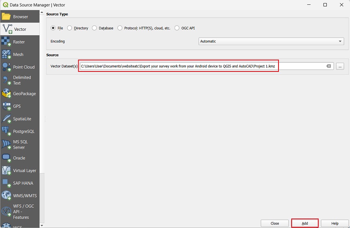Select Protocol: HTTP(S), cloud, etc. option

point(120,28)
